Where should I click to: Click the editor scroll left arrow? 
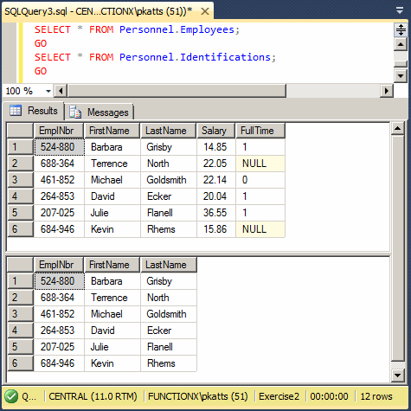[x=61, y=91]
